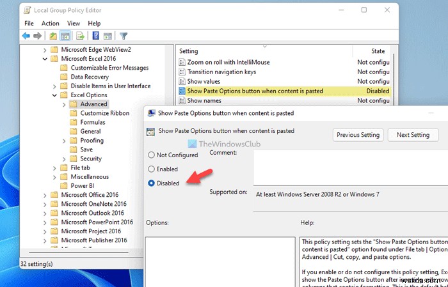Image resolution: width=448 pixels, height=287 pixels.
Task: Open the File menu
Action: [x=29, y=24]
